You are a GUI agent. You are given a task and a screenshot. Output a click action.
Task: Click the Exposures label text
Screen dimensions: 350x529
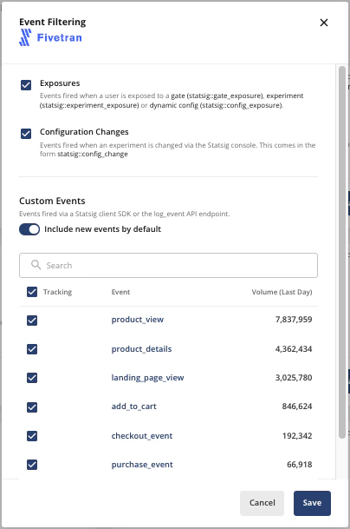60,83
